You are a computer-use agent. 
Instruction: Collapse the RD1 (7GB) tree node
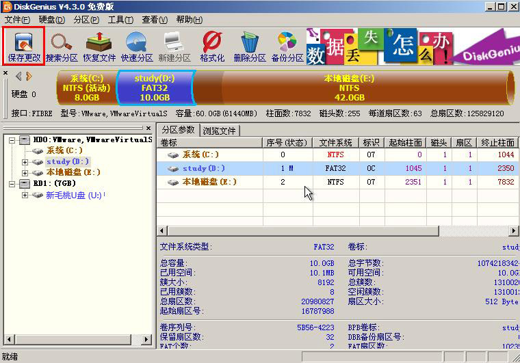12,184
